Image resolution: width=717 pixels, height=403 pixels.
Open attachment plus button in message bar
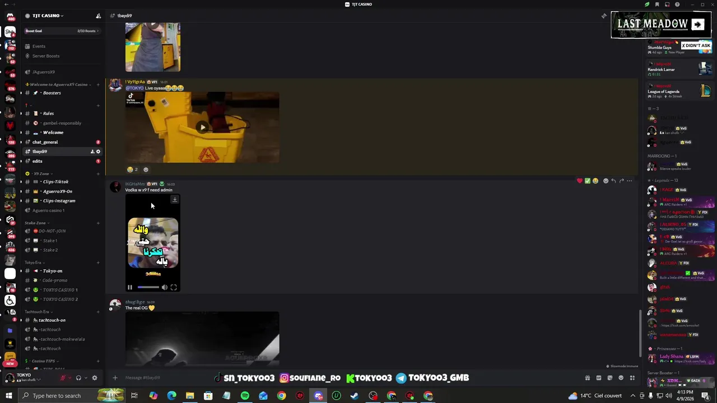coord(115,378)
